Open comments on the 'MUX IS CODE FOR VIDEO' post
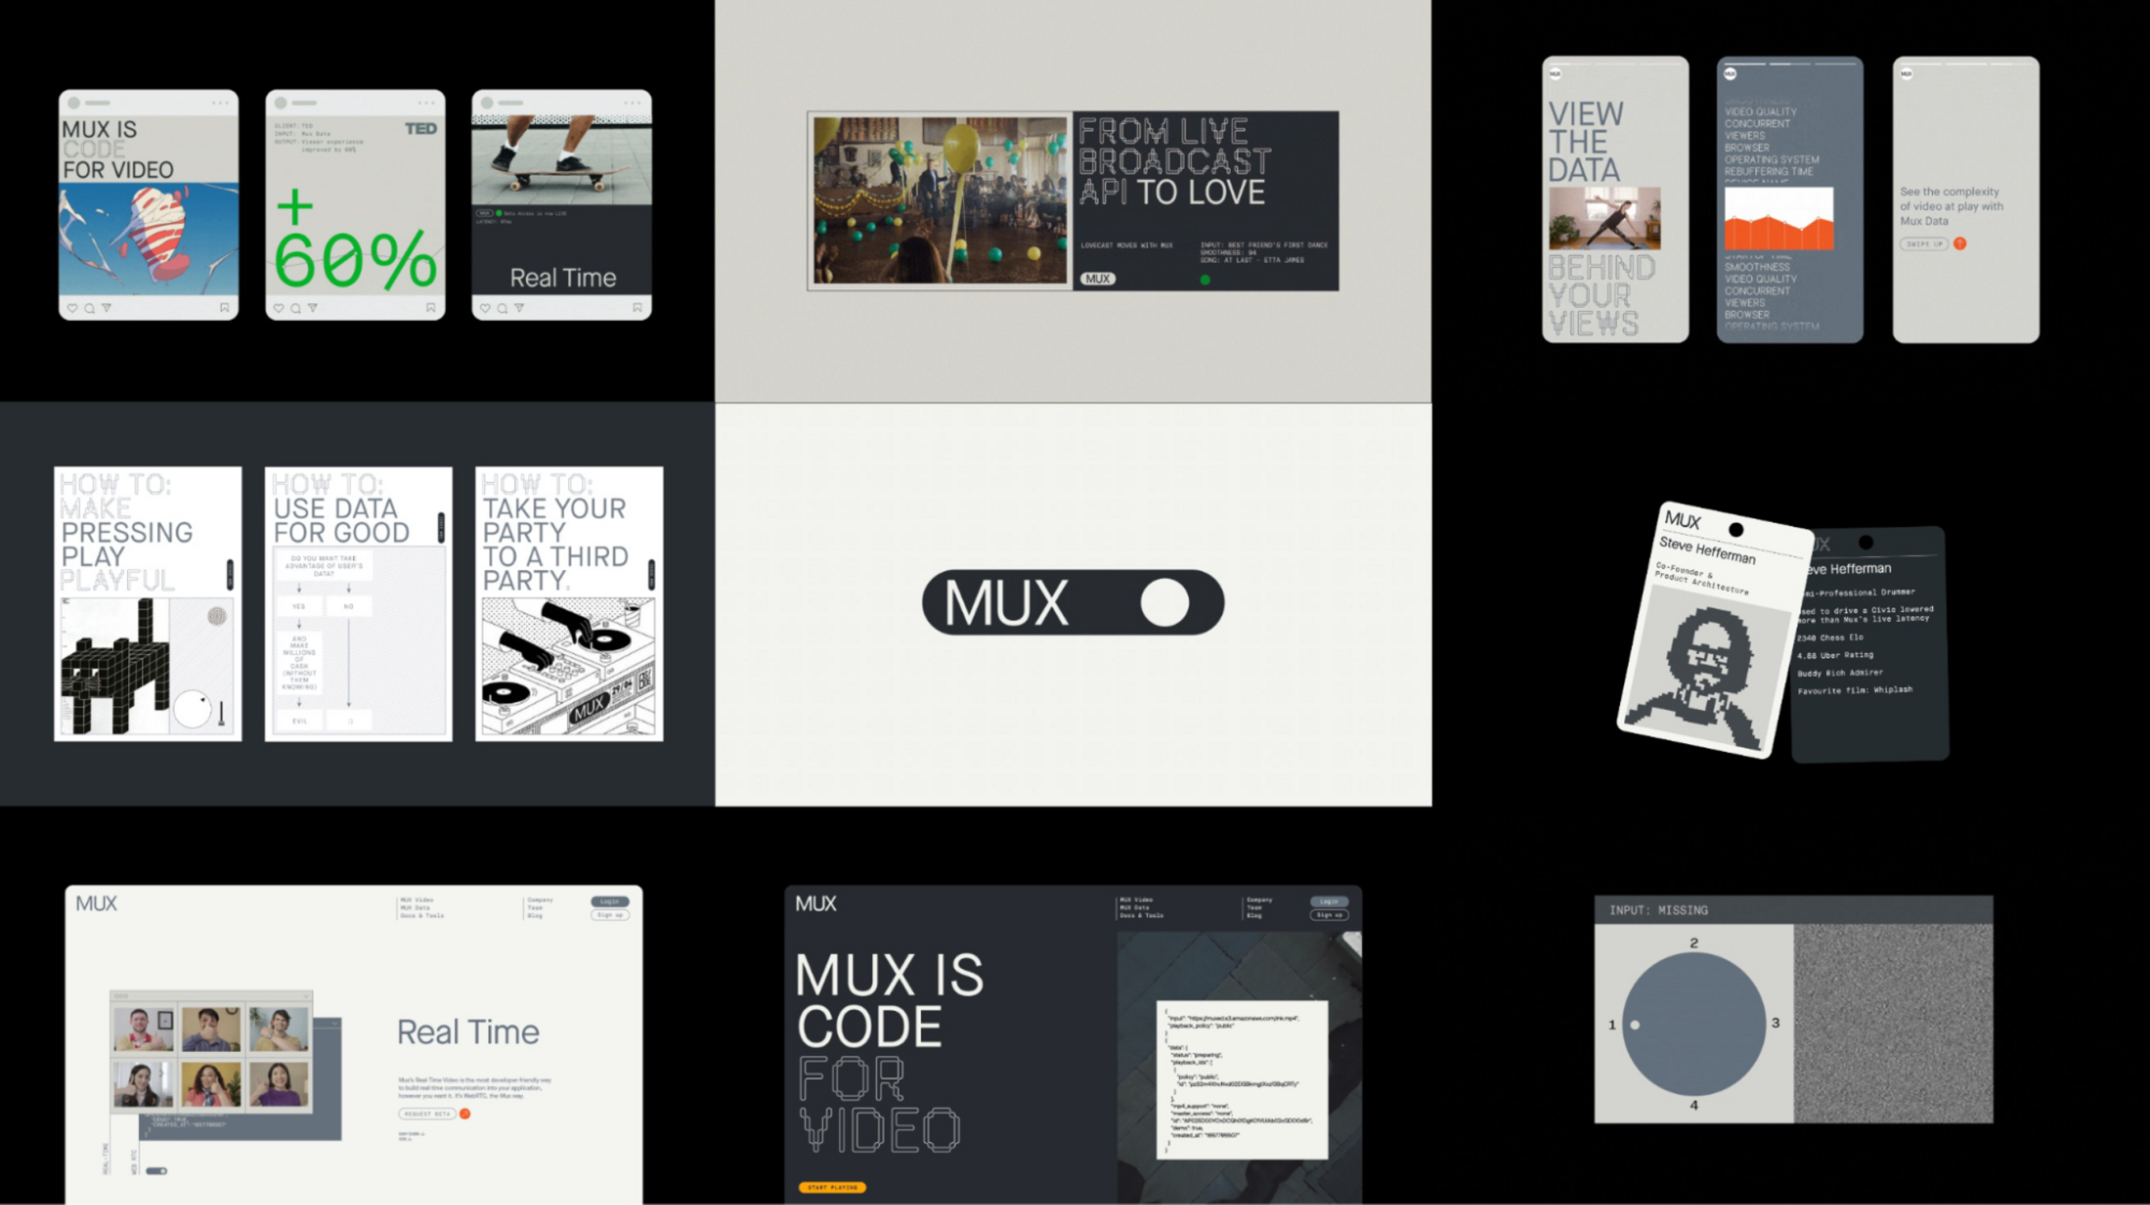This screenshot has height=1205, width=2150. pos(90,308)
